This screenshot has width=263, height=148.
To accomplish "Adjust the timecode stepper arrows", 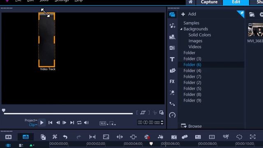I will click(162, 123).
